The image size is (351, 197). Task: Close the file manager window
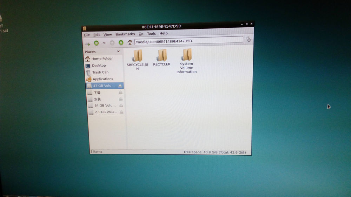coord(252,23)
